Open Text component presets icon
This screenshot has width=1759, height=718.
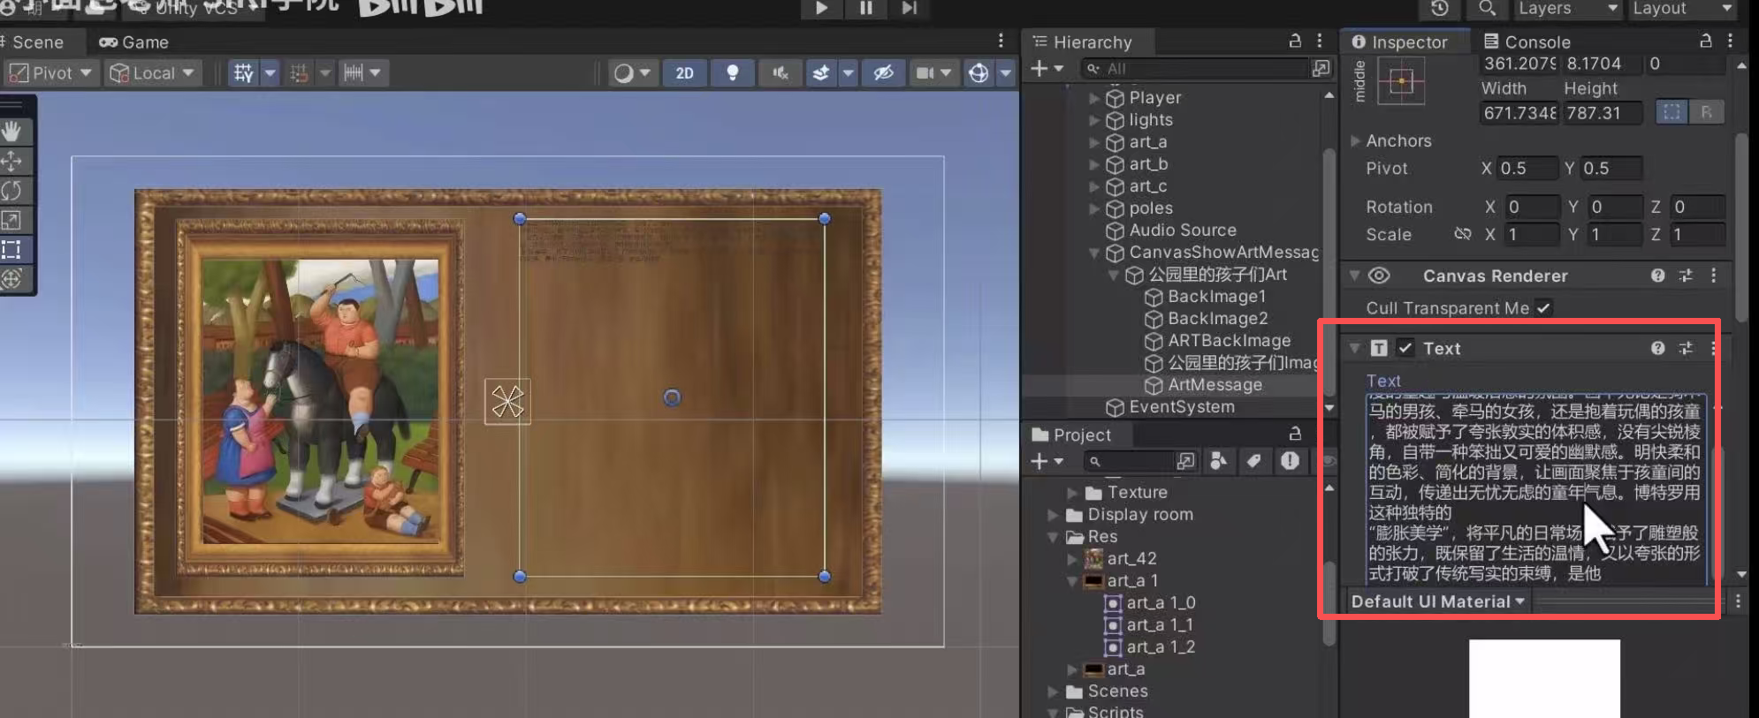pyautogui.click(x=1686, y=348)
